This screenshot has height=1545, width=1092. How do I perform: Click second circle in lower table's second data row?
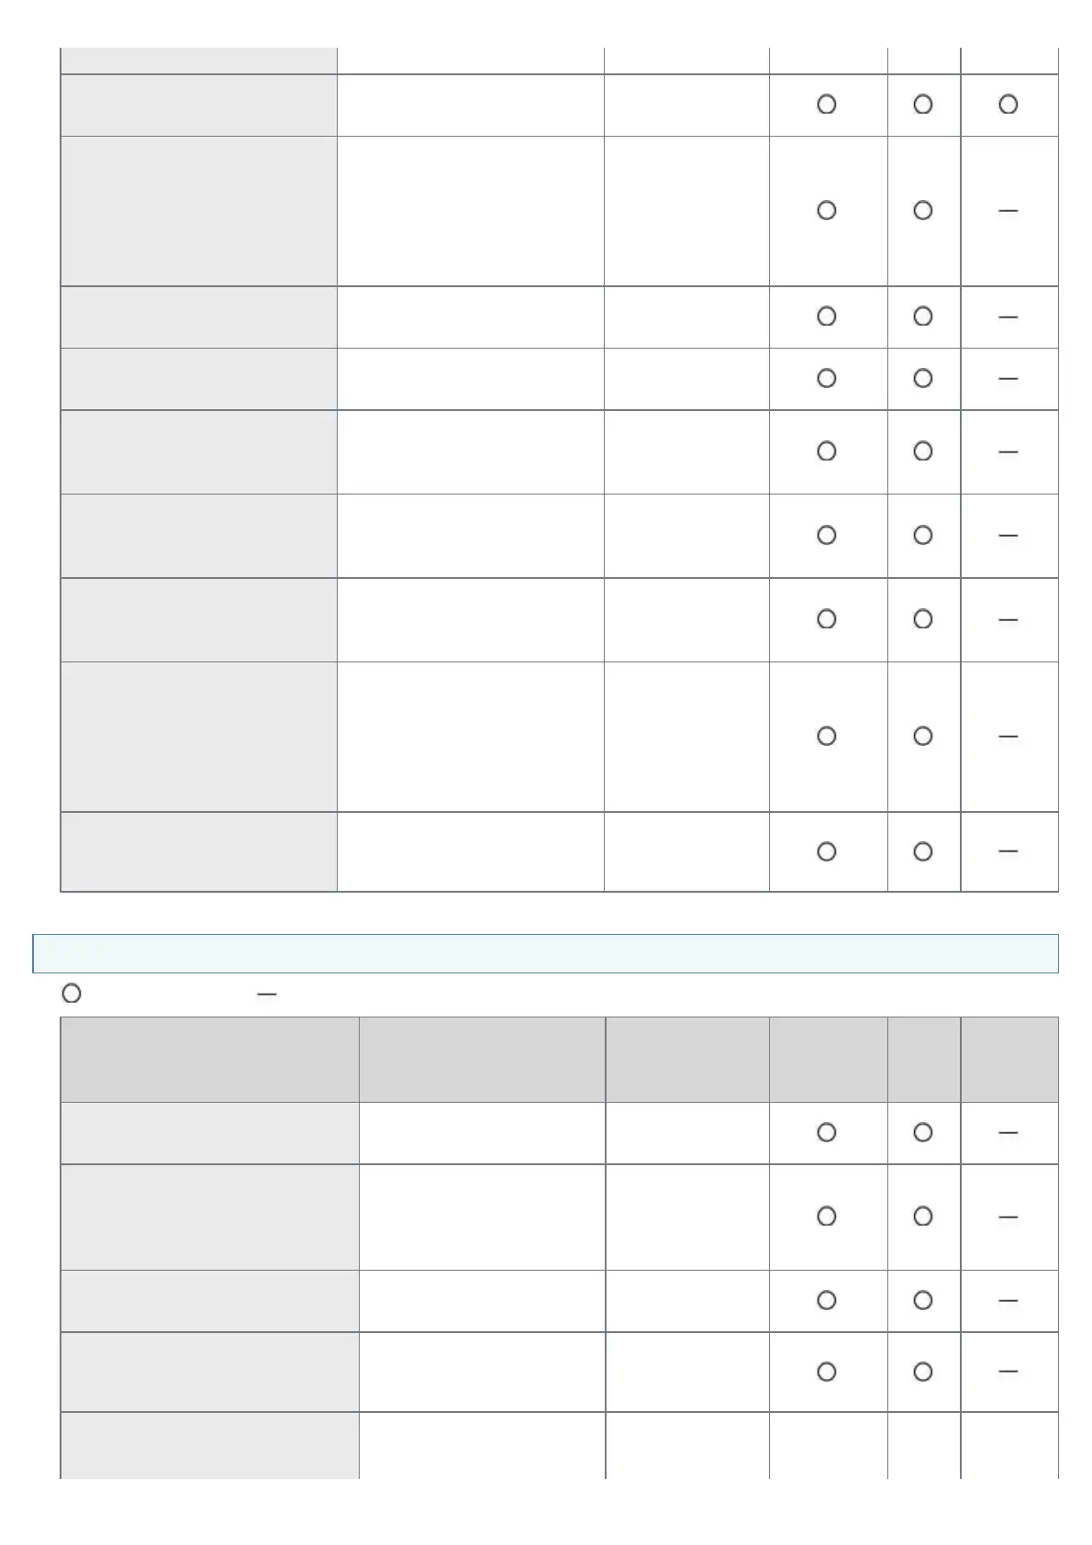(x=923, y=1216)
